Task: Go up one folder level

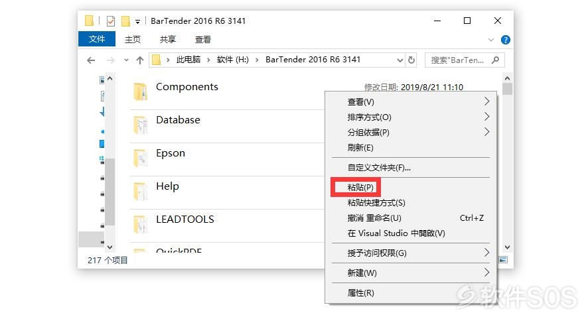Action: point(140,60)
